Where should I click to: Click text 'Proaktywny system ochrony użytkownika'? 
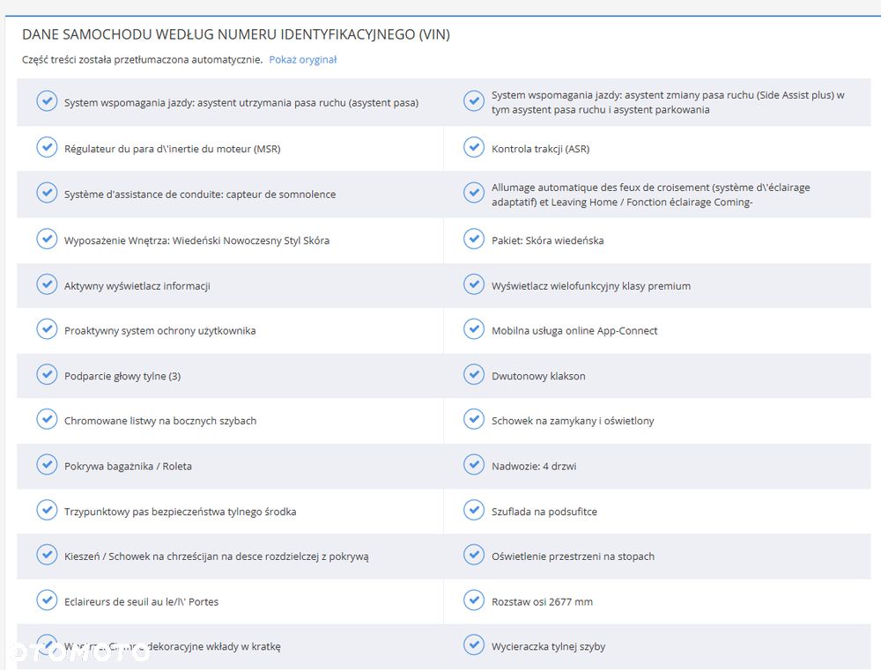point(160,331)
